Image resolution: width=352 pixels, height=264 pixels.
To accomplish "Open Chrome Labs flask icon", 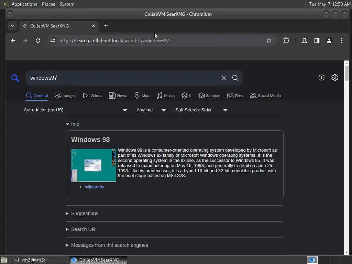I will [x=305, y=41].
